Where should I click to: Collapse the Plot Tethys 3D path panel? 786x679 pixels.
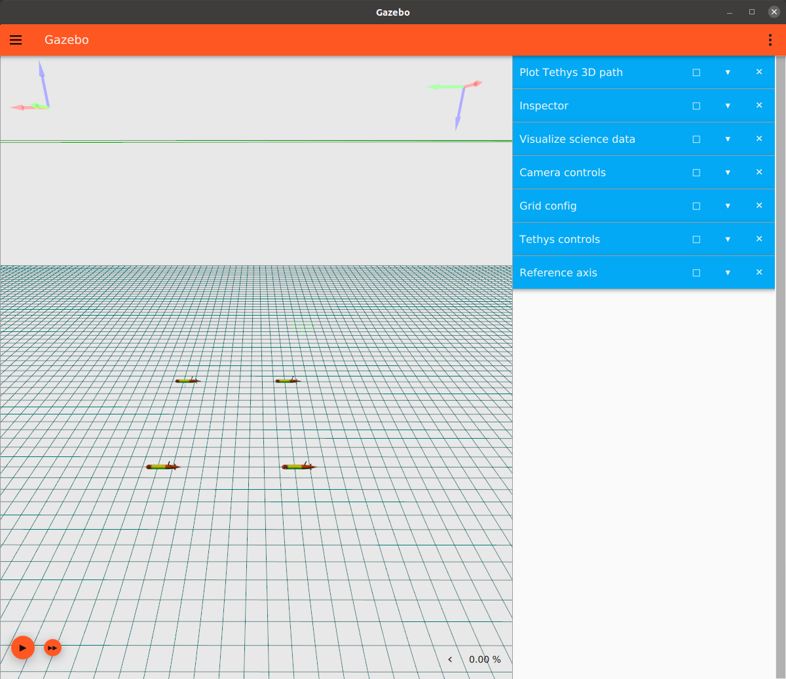(728, 72)
